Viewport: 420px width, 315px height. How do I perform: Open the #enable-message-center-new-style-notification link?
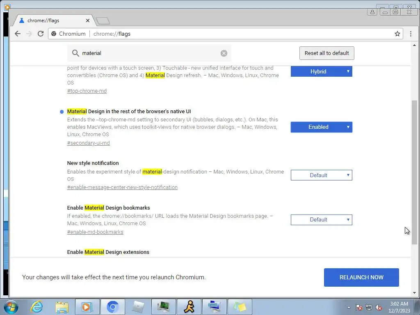click(x=122, y=187)
